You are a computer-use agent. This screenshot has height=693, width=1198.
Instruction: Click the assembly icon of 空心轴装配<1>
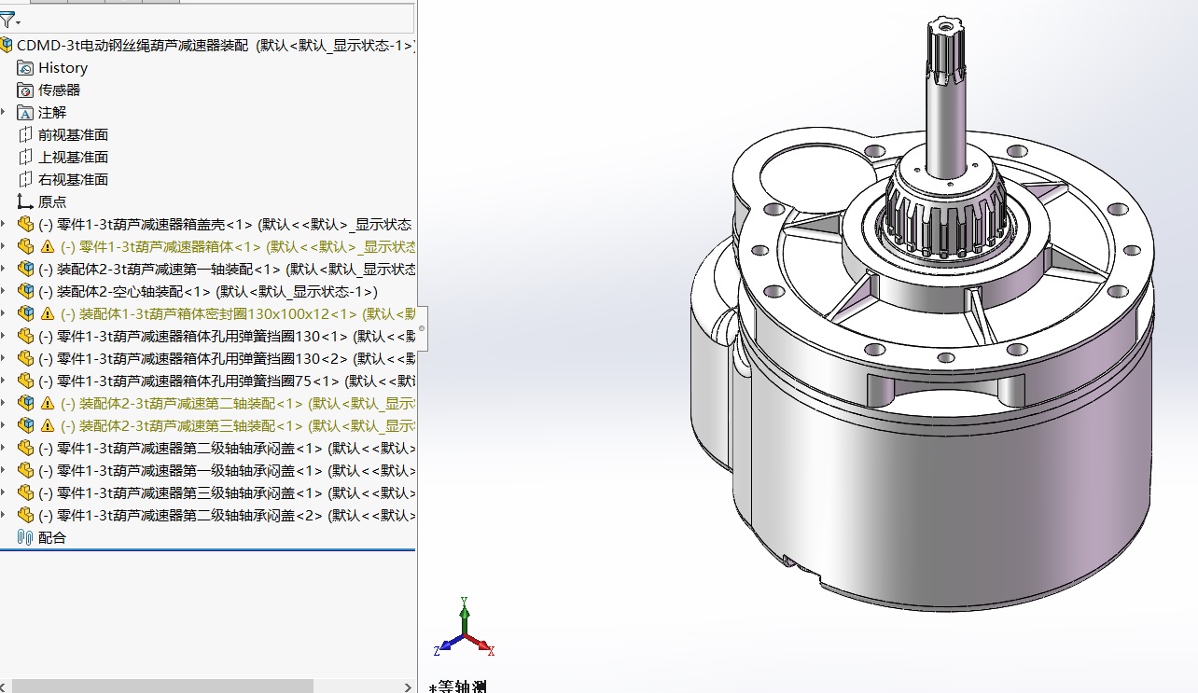tap(25, 291)
